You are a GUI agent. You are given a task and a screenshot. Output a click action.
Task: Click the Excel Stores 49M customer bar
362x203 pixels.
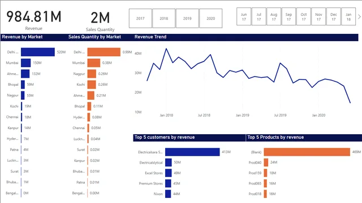point(169,173)
